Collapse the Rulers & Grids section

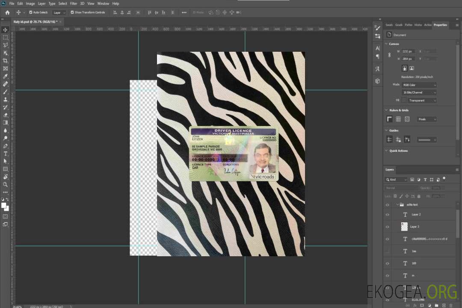386,110
